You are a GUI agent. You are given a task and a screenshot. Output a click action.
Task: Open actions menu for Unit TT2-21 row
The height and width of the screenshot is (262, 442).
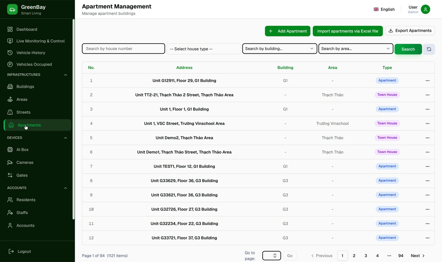(428, 95)
